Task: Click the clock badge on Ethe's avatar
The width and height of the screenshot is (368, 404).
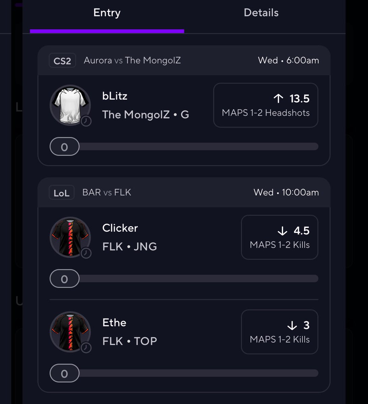Action: [86, 347]
